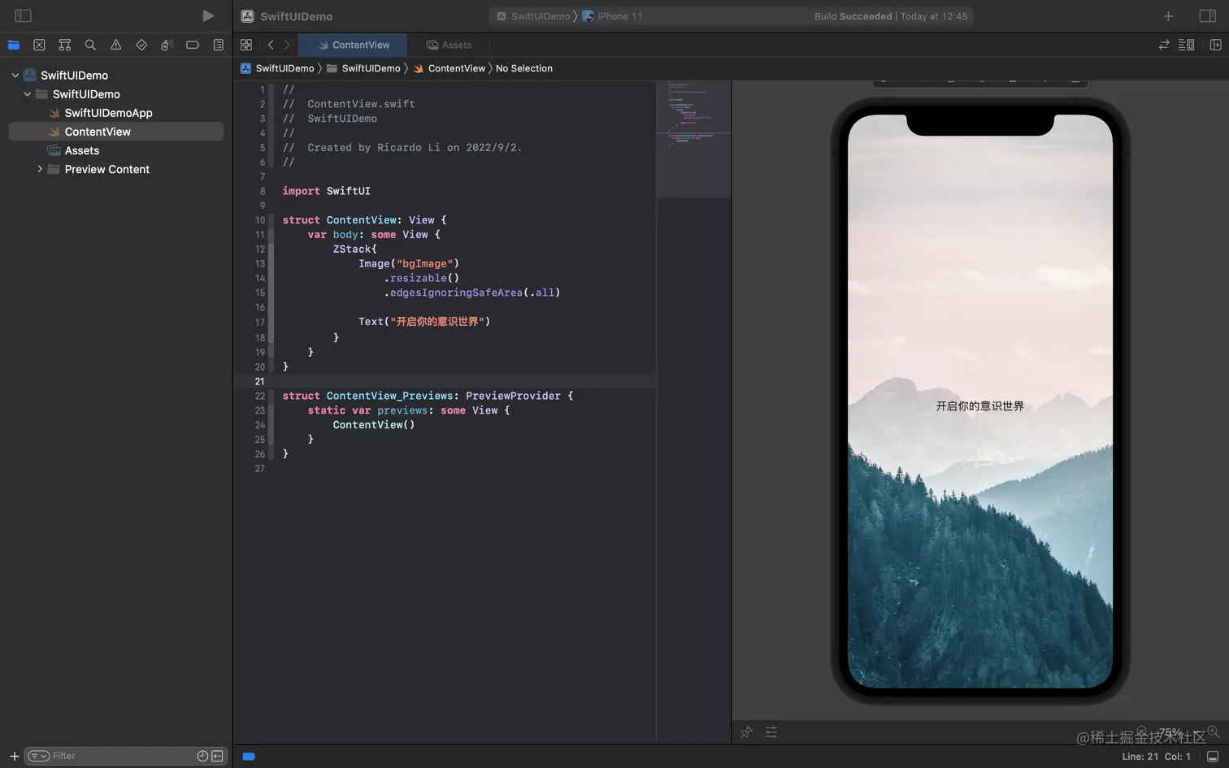The image size is (1229, 768).
Task: Click the Text line 17 in code
Action: [x=424, y=322]
